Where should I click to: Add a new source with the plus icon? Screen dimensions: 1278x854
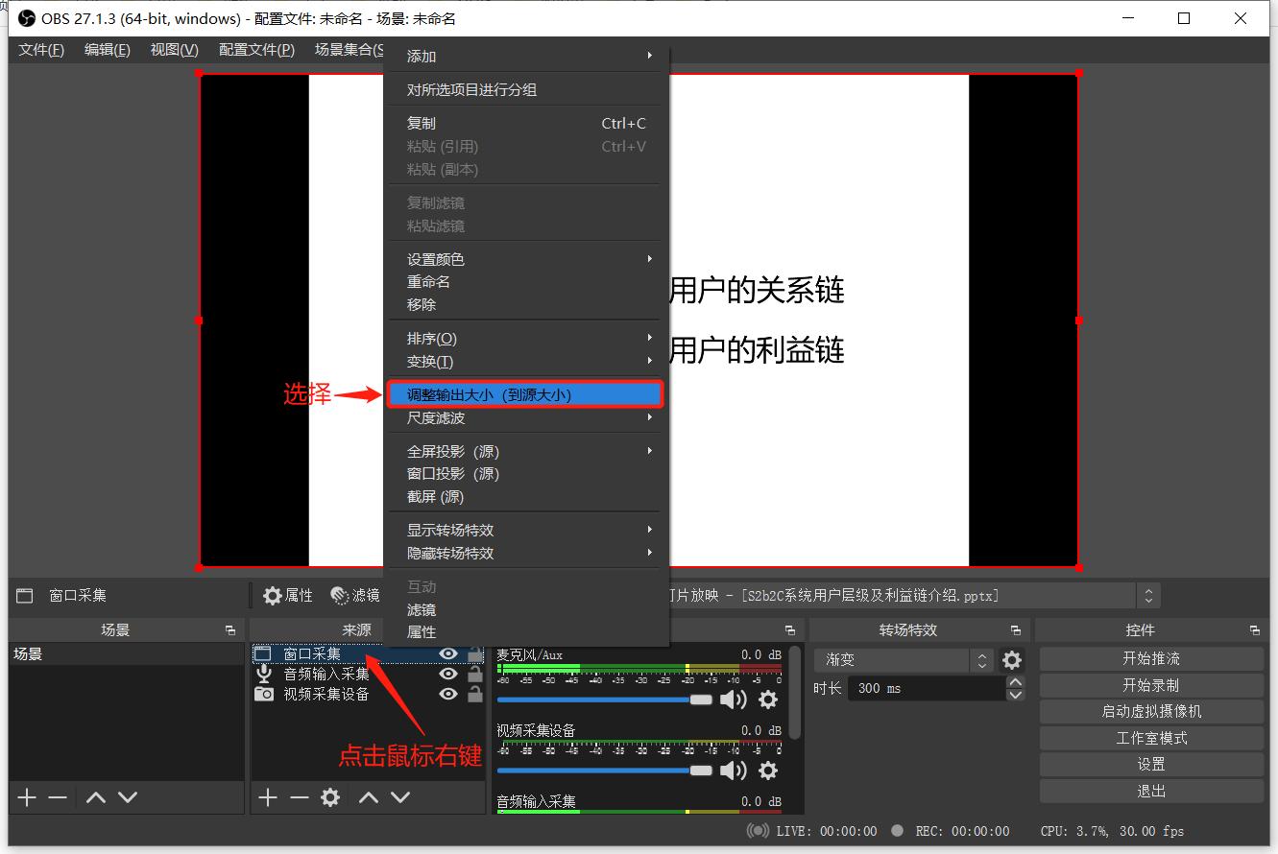tap(267, 796)
